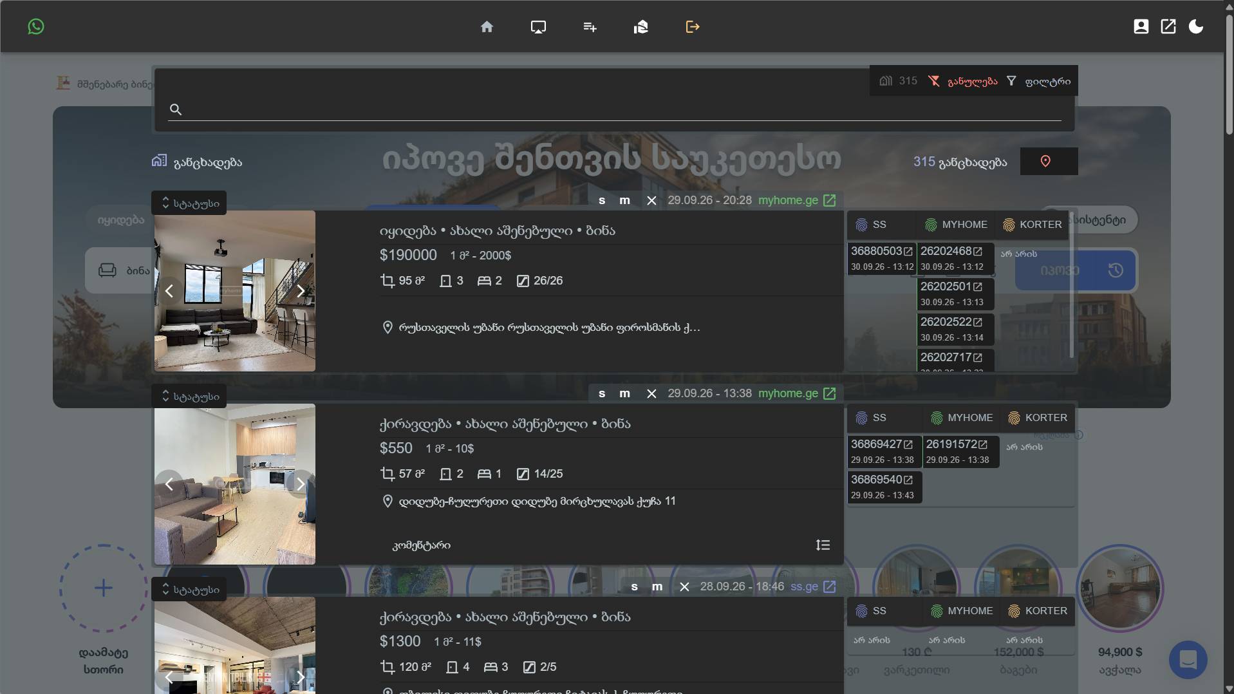Show previous photo of $550 apartment
Image resolution: width=1234 pixels, height=694 pixels.
click(x=169, y=484)
